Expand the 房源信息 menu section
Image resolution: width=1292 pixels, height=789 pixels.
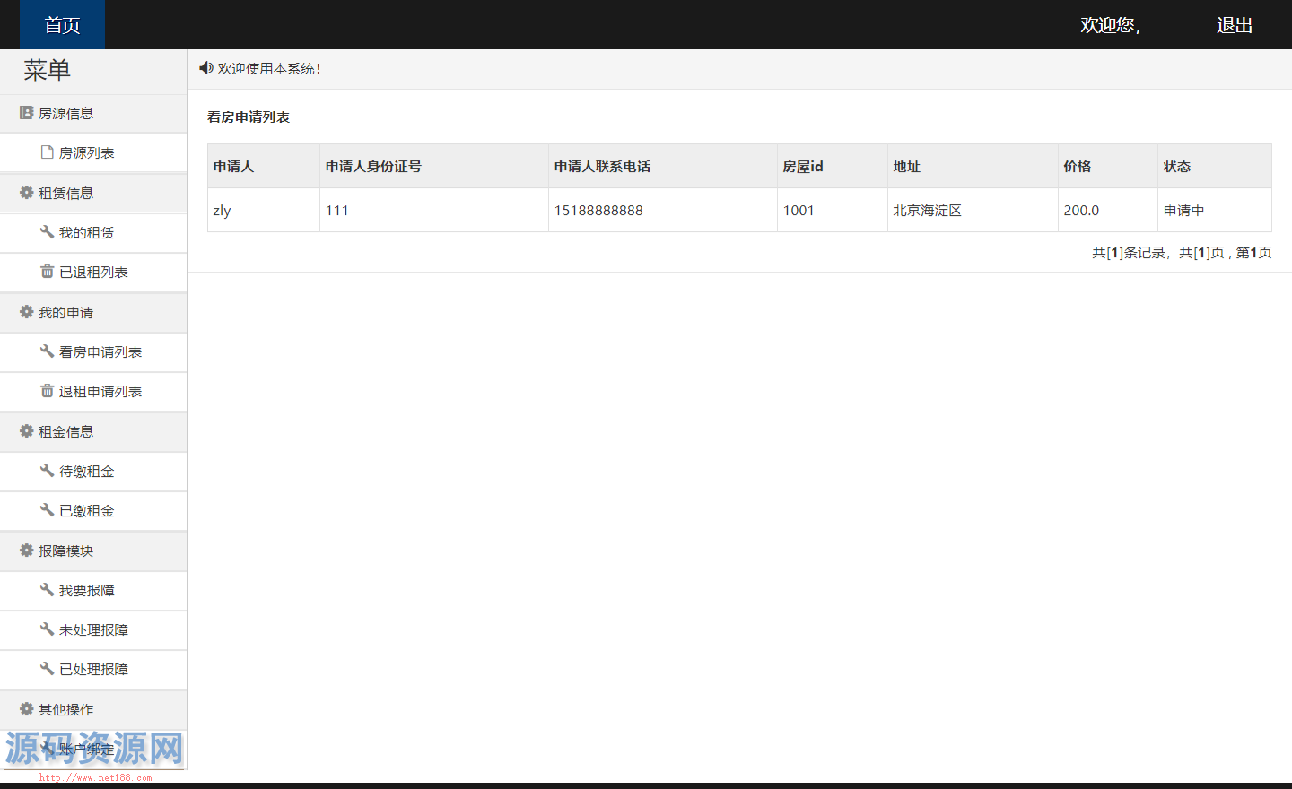click(x=93, y=114)
